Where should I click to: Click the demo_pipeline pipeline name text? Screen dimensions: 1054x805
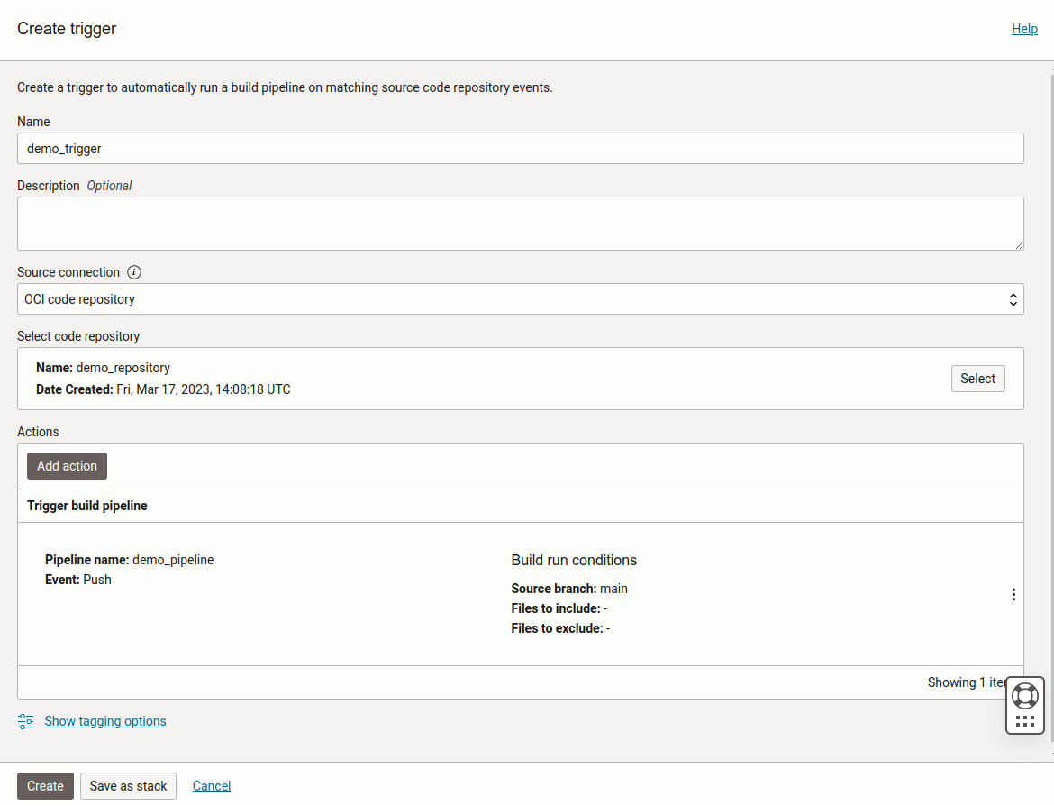click(173, 560)
